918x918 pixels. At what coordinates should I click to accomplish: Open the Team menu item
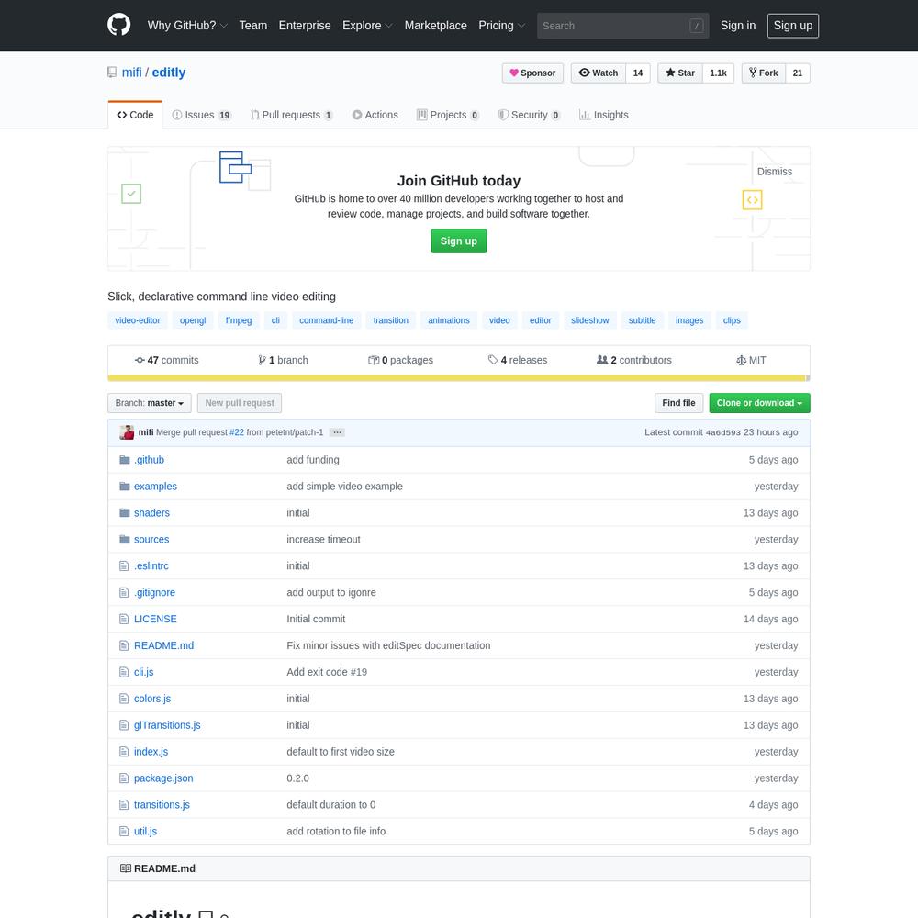[253, 26]
